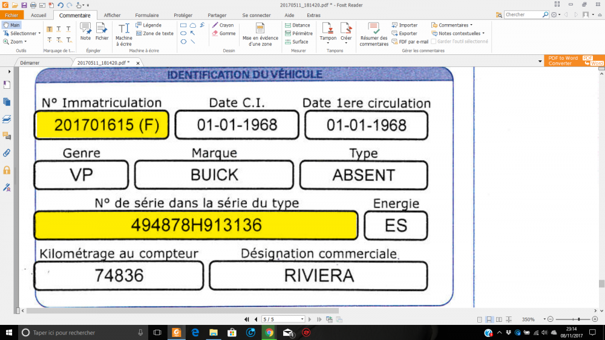Choose the Distance measure tool

coord(297,25)
